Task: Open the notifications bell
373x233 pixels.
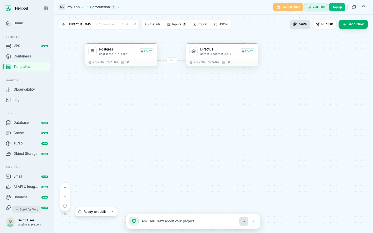Action: [363, 7]
